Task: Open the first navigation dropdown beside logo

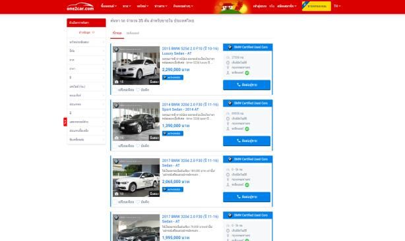Action: (109, 6)
